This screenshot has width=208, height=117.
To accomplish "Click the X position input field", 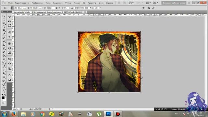I will tap(22, 8).
